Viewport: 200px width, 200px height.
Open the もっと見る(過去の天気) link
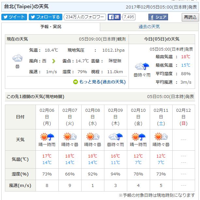pyautogui.click(x=102, y=82)
